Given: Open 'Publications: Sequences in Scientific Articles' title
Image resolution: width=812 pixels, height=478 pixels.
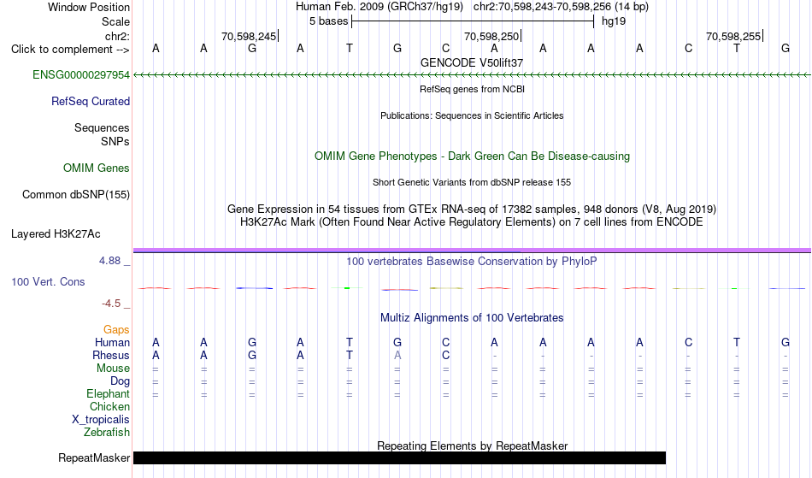Looking at the screenshot, I should pos(472,115).
